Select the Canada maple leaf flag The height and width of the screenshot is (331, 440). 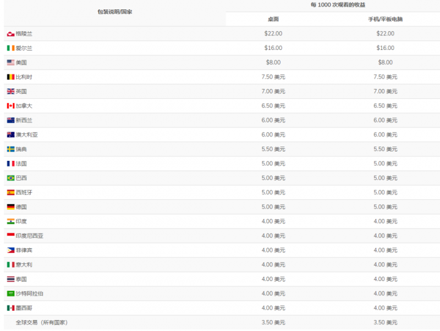(10, 106)
